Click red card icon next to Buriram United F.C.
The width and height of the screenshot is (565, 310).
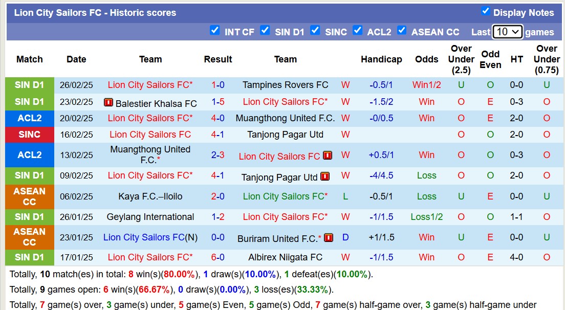329,237
